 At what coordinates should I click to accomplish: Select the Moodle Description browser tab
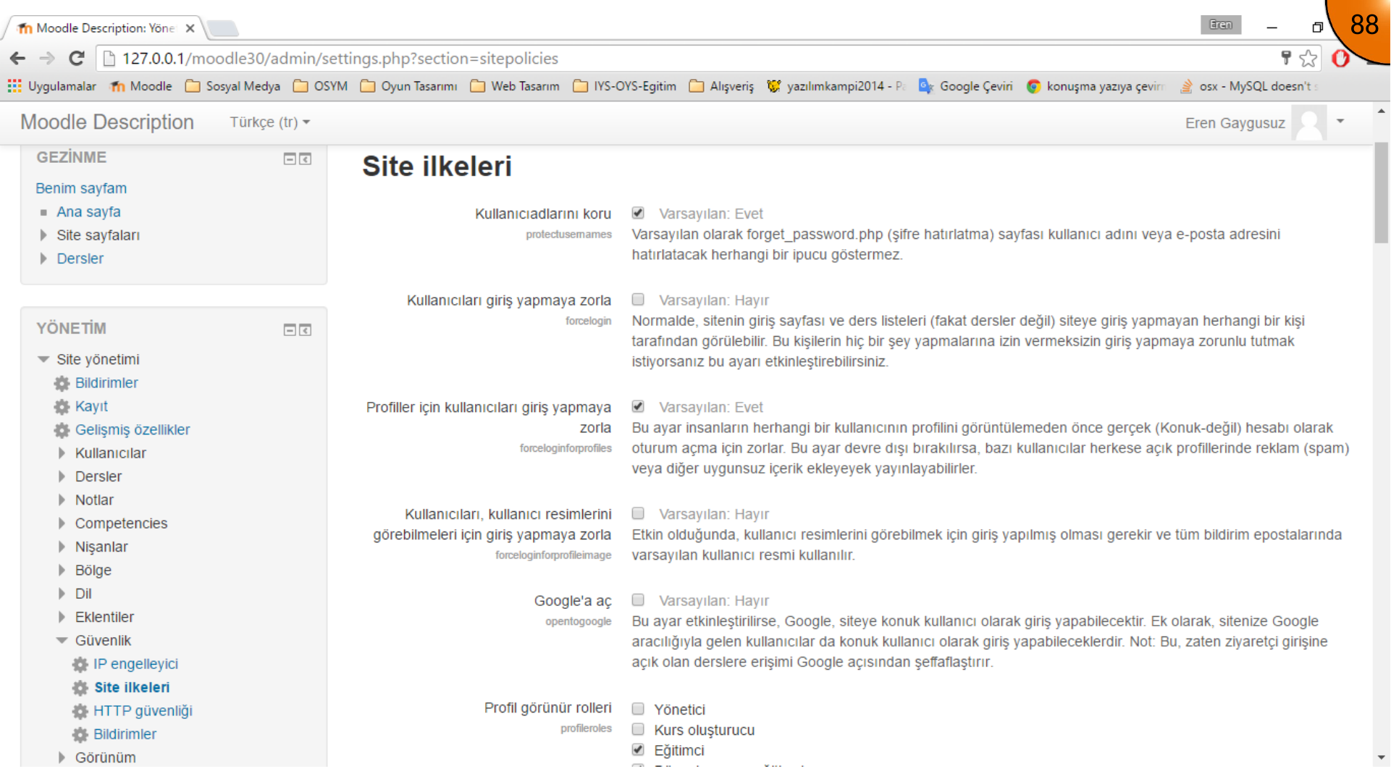coord(105,28)
